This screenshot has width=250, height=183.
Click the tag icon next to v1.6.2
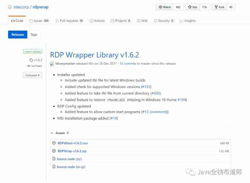tap(31, 60)
